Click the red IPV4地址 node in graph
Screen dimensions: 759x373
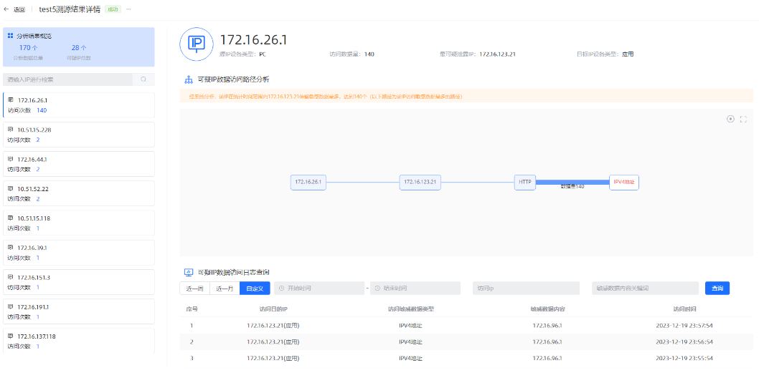coord(623,183)
